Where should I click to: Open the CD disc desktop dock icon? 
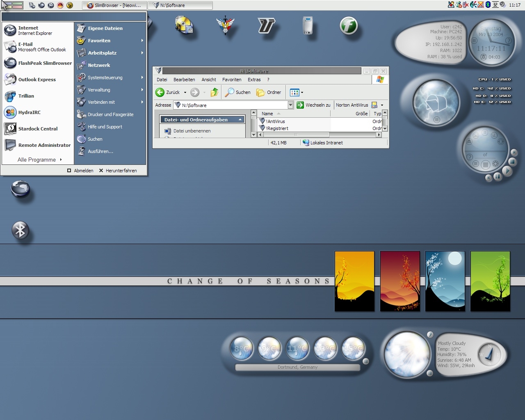click(x=184, y=26)
